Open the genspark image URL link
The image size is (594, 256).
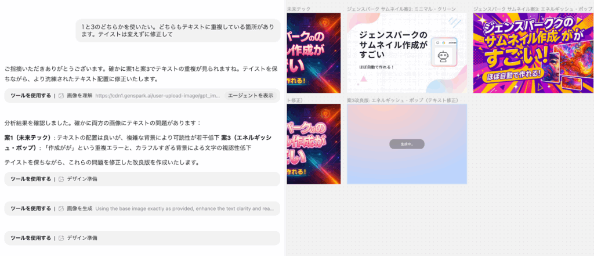click(158, 96)
